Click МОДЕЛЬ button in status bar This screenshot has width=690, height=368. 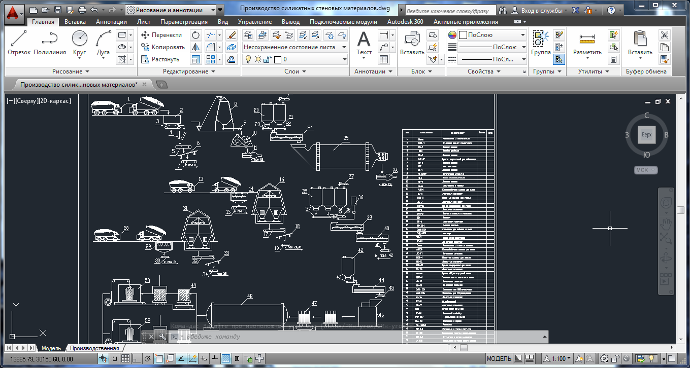tap(499, 359)
